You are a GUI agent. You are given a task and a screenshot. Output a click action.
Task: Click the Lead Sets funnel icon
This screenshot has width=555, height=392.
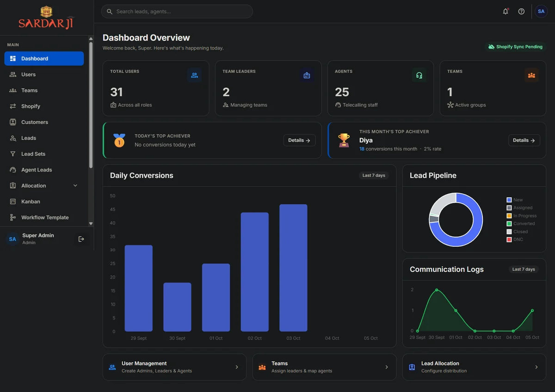pyautogui.click(x=13, y=154)
